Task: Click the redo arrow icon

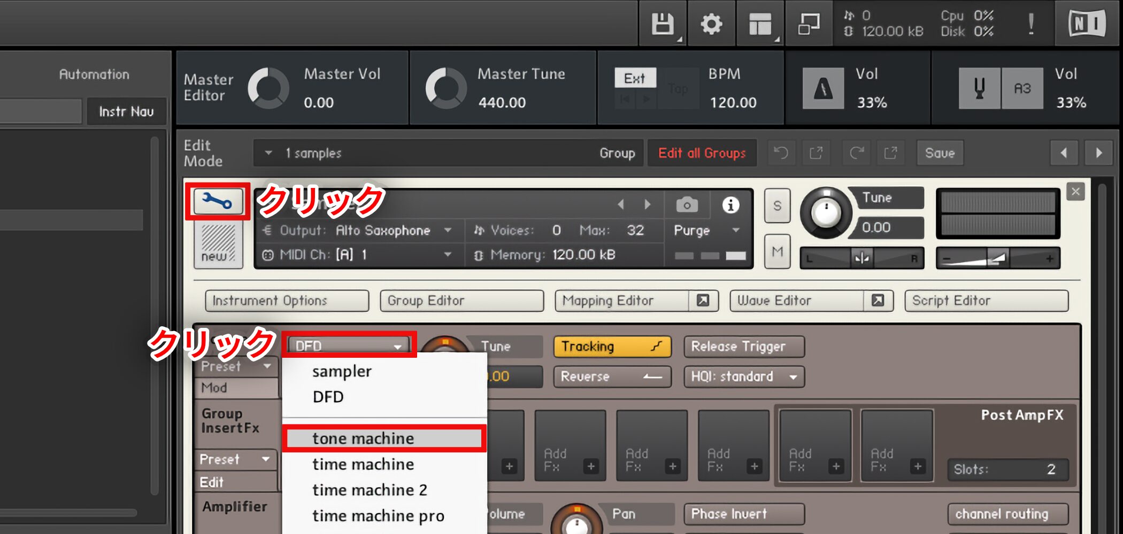Action: click(857, 153)
